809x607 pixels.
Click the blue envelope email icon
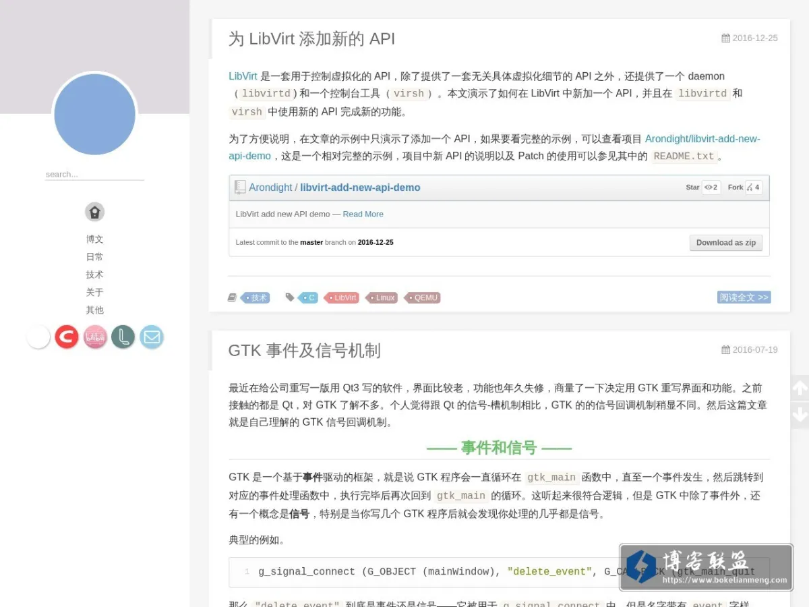click(152, 337)
